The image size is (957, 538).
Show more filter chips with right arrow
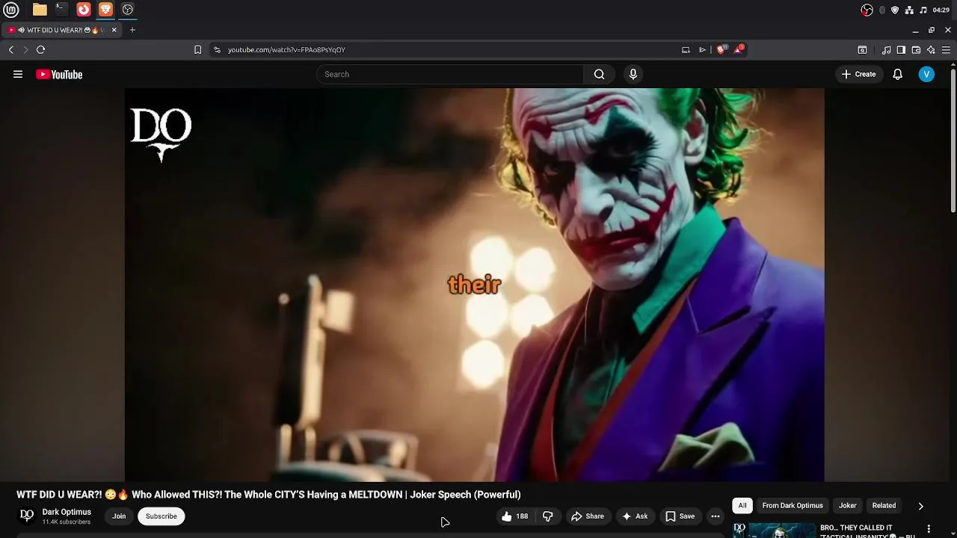point(920,506)
